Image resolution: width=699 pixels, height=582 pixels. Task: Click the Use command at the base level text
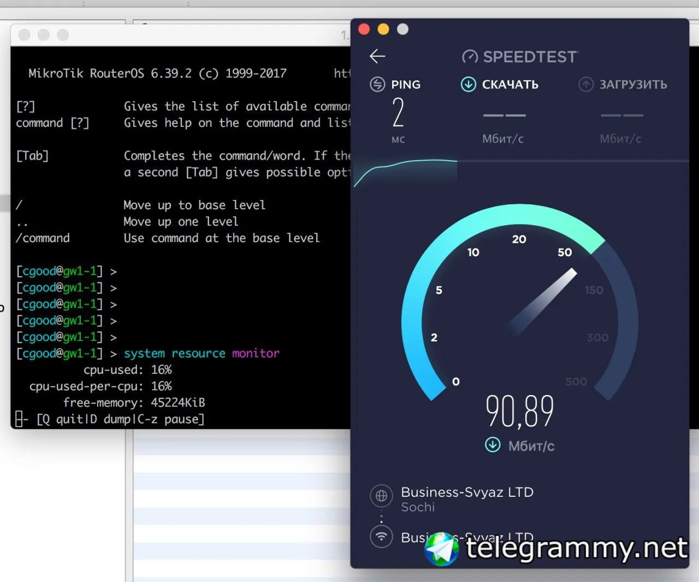tap(222, 238)
